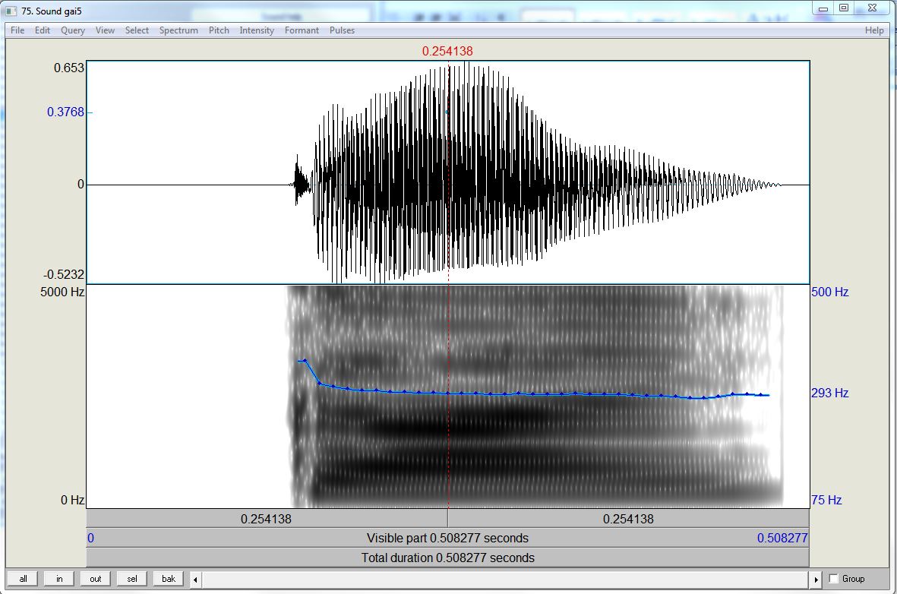Play the left 0.254138 segment bar
This screenshot has height=594, width=897.
pos(267,519)
